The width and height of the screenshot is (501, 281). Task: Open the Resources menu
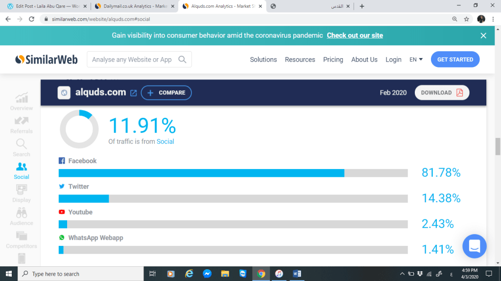[300, 60]
